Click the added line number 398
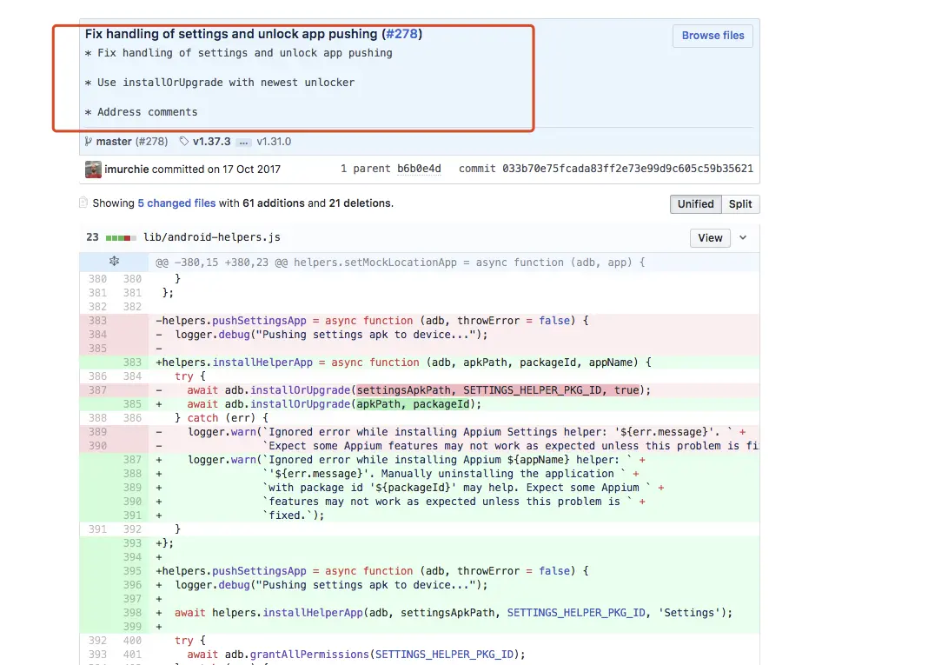This screenshot has width=948, height=665. [x=132, y=613]
